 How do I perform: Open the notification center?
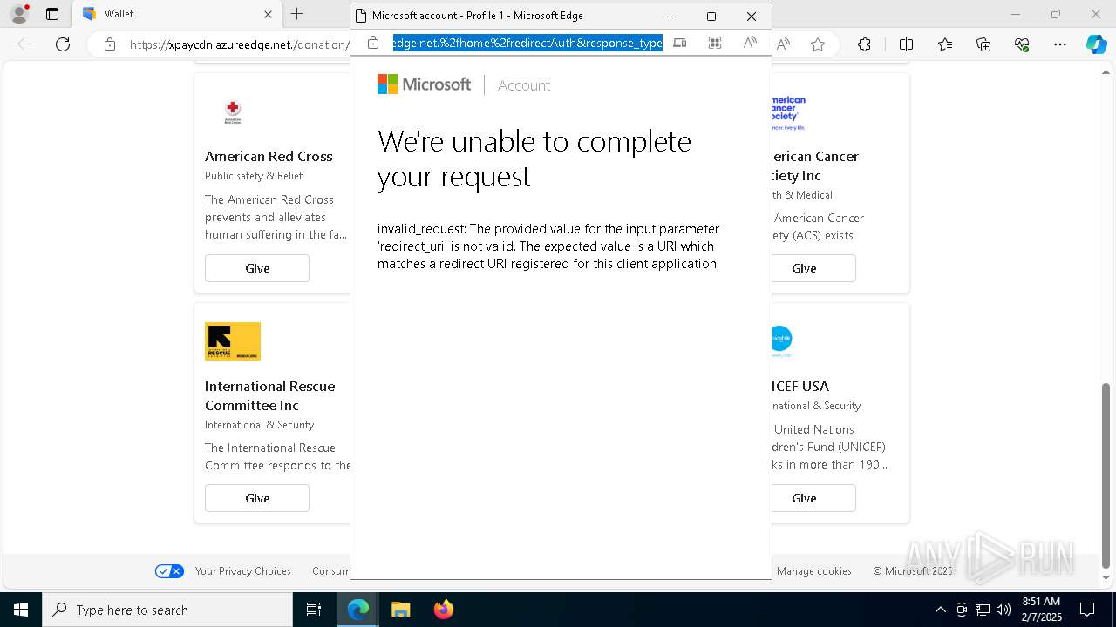[1087, 610]
